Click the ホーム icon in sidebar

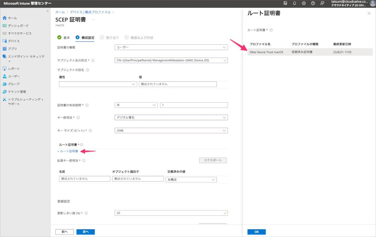[4, 18]
